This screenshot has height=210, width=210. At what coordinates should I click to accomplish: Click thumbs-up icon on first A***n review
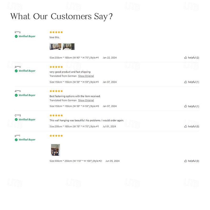pyautogui.click(x=186, y=82)
